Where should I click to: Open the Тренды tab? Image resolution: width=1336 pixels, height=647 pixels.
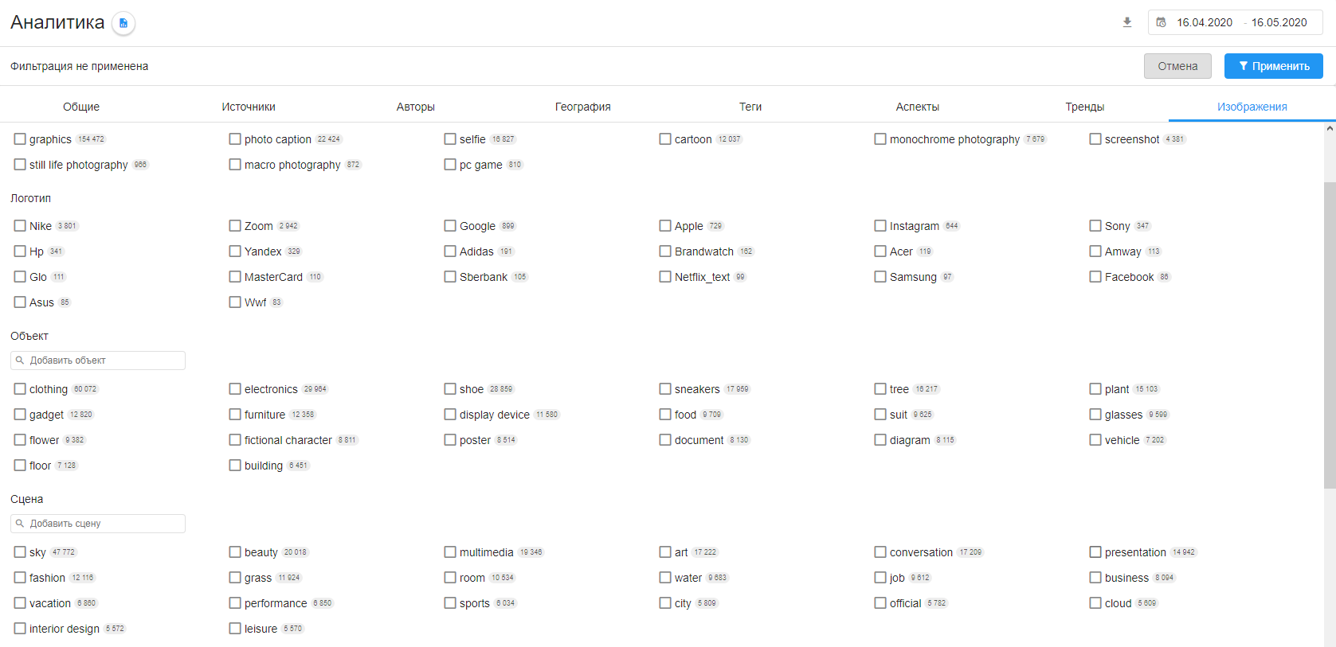pos(1084,107)
